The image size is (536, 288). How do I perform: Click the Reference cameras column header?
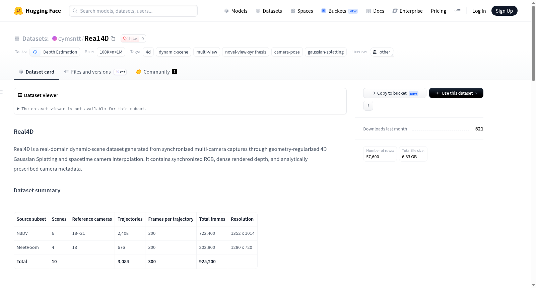click(x=92, y=219)
